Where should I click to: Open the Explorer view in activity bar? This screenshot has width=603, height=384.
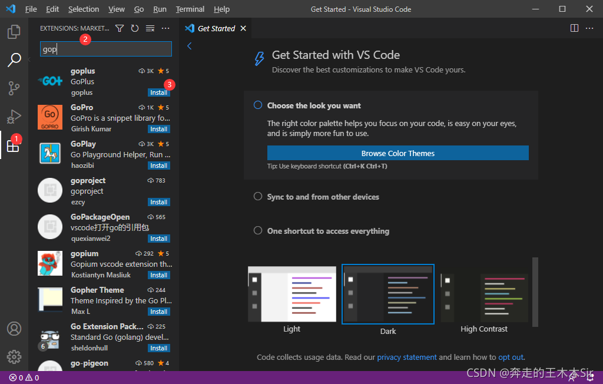(14, 32)
